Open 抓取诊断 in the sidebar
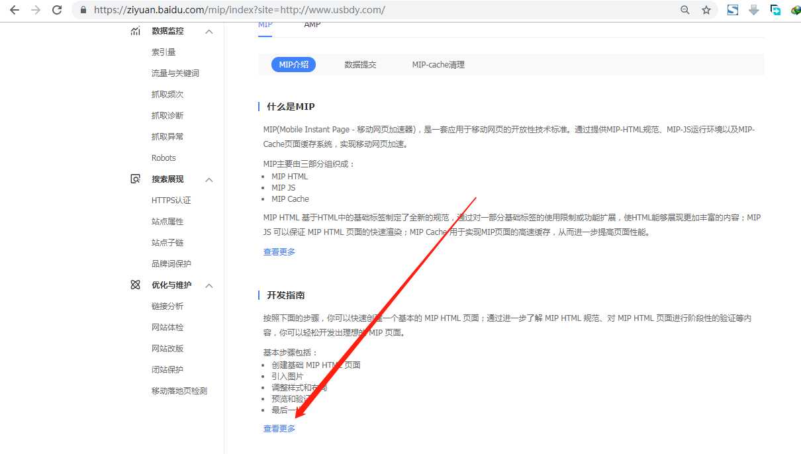The image size is (801, 454). [167, 116]
